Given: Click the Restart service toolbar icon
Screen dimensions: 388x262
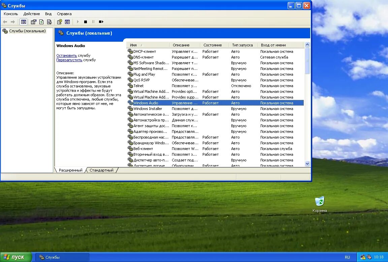Looking at the screenshot, I should pyautogui.click(x=101, y=22).
